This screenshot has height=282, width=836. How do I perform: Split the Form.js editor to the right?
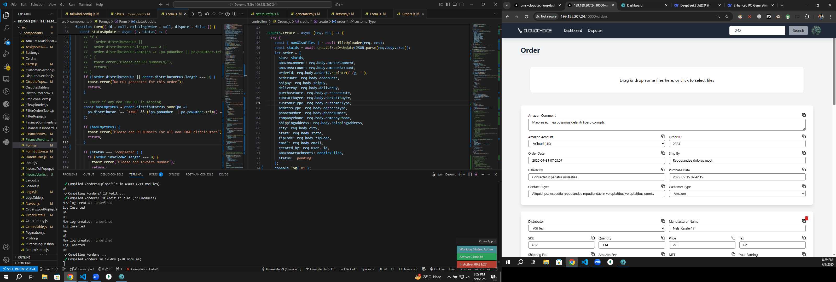click(x=234, y=14)
